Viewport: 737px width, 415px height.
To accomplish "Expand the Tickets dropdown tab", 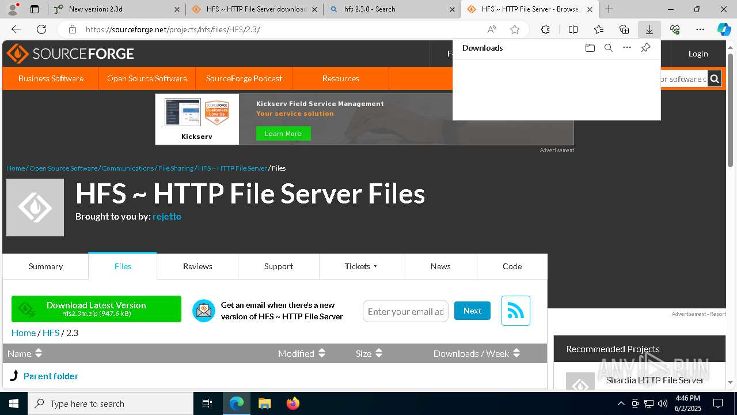I will click(x=362, y=266).
